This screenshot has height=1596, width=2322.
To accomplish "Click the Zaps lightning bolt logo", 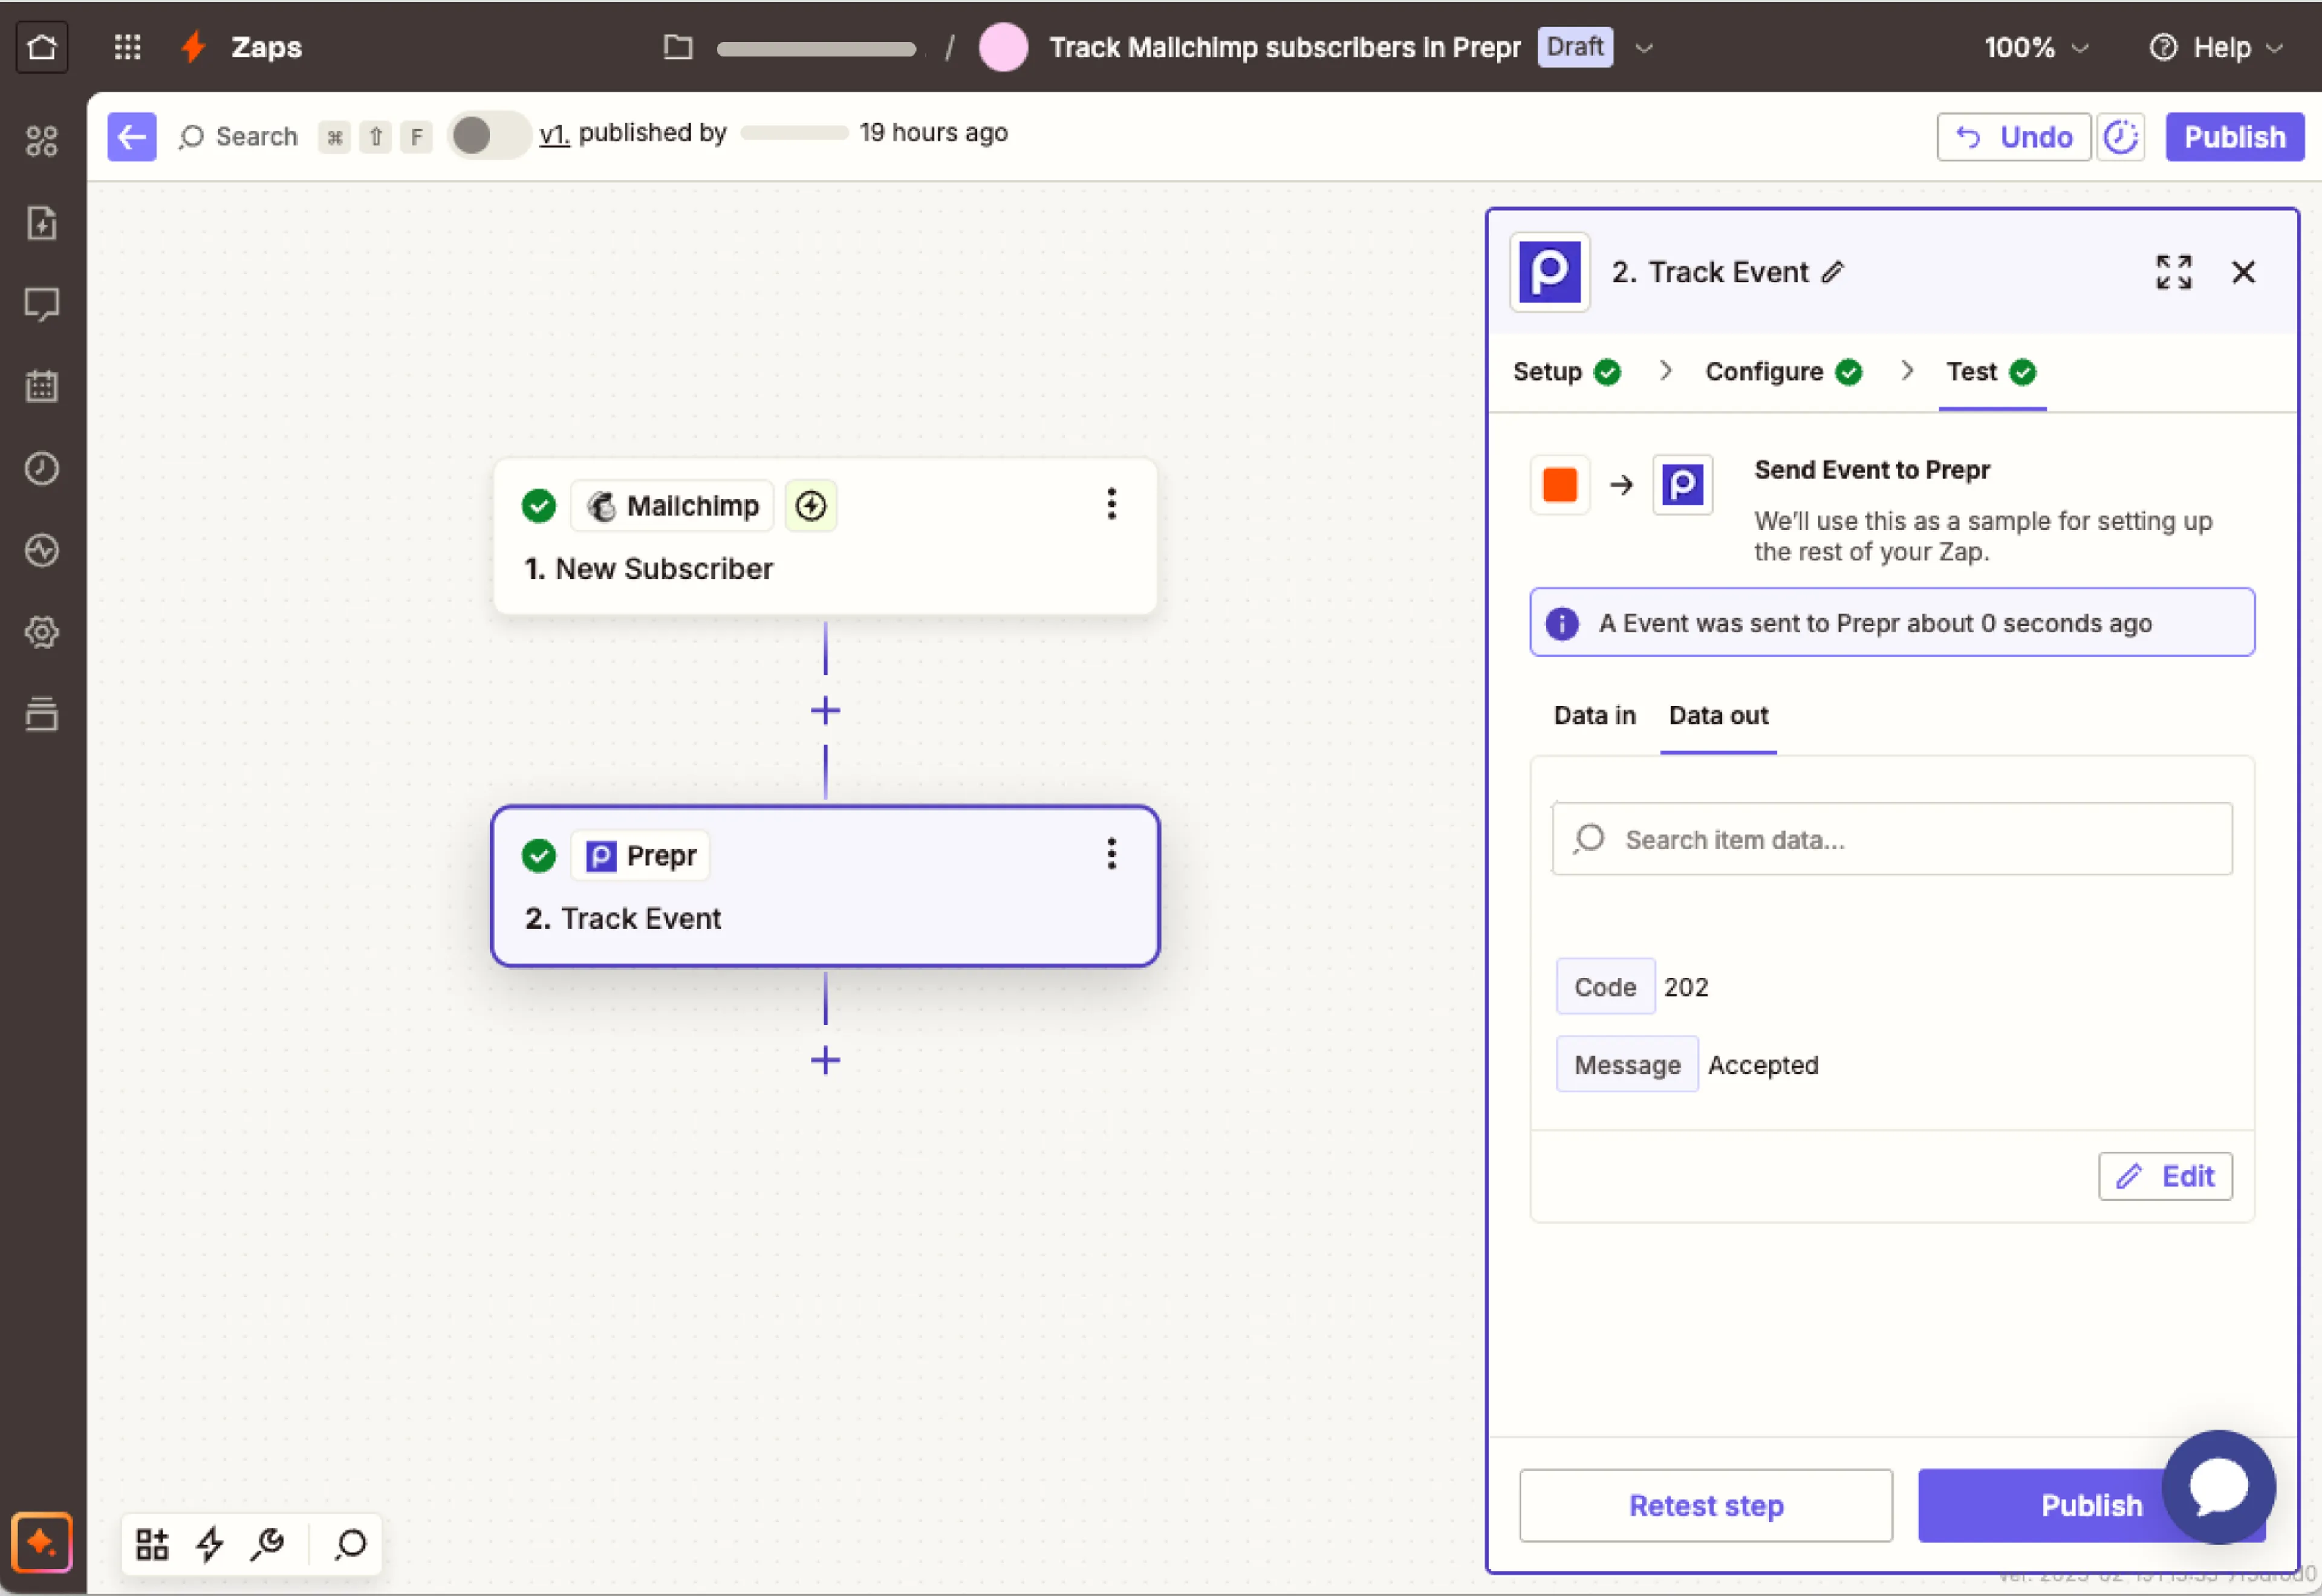I will [193, 47].
